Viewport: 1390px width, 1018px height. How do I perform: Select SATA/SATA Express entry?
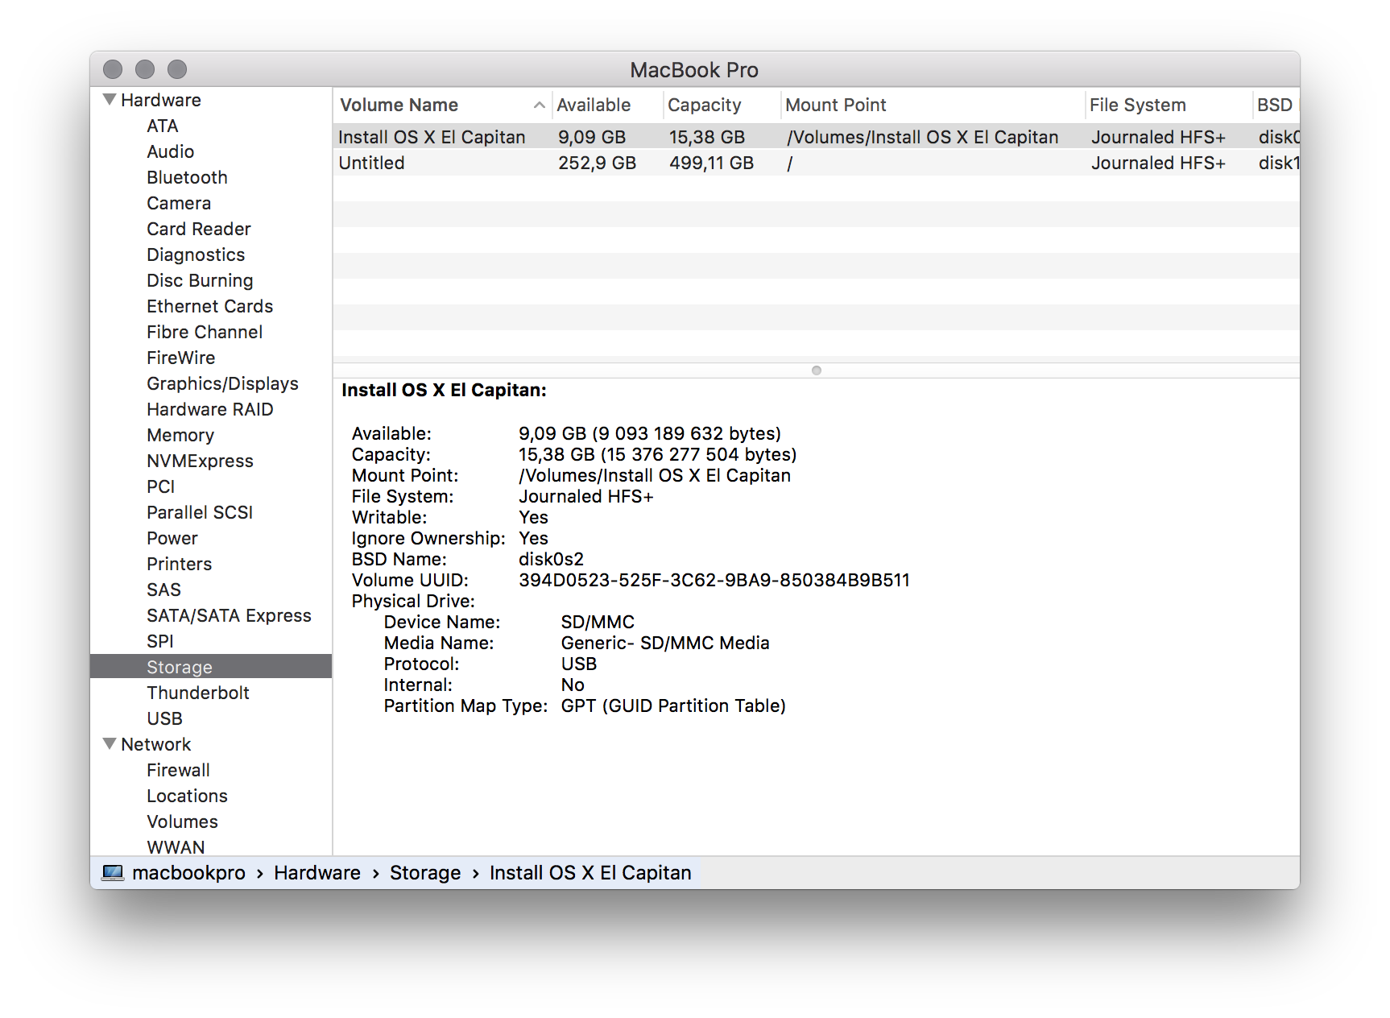[229, 615]
